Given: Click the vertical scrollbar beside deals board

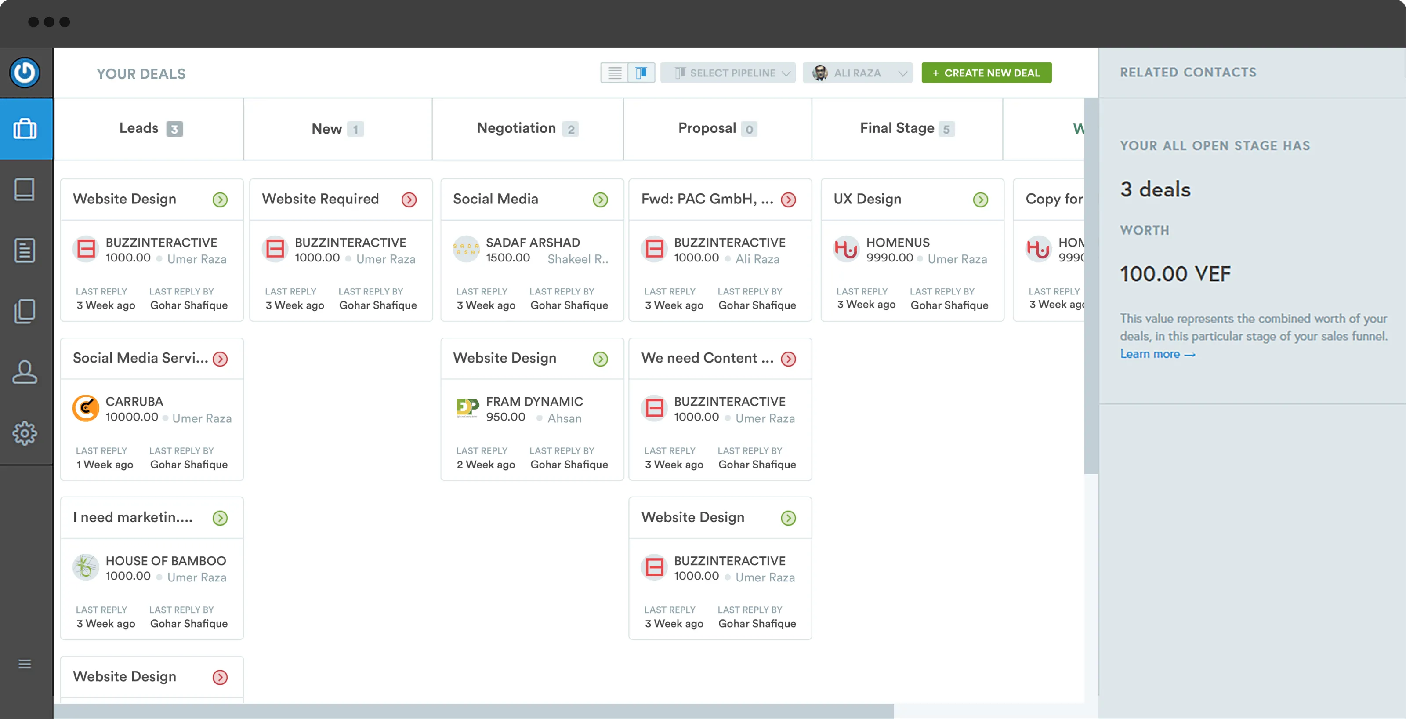Looking at the screenshot, I should click(1091, 286).
